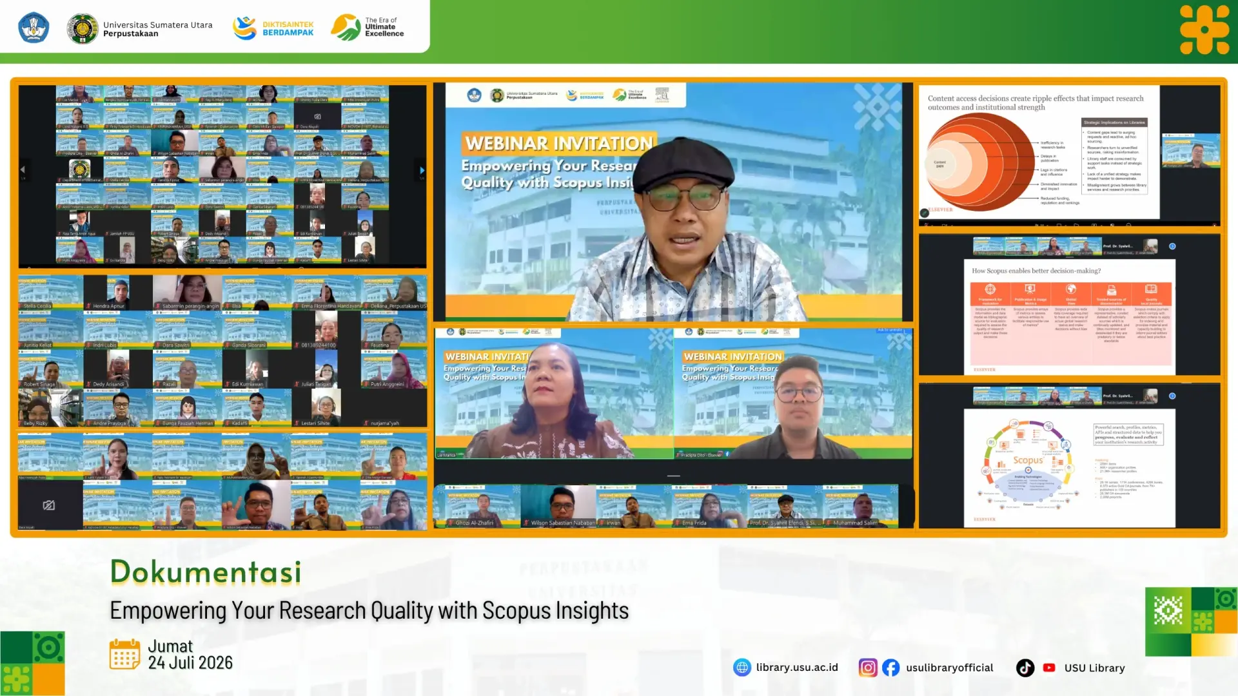This screenshot has width=1238, height=696.
Task: Open the library.usu.ac.id link
Action: click(x=797, y=668)
